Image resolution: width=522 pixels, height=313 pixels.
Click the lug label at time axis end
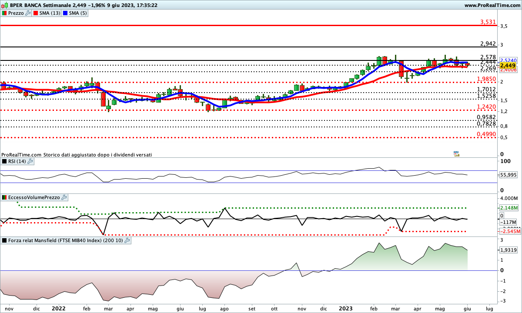coord(489,308)
